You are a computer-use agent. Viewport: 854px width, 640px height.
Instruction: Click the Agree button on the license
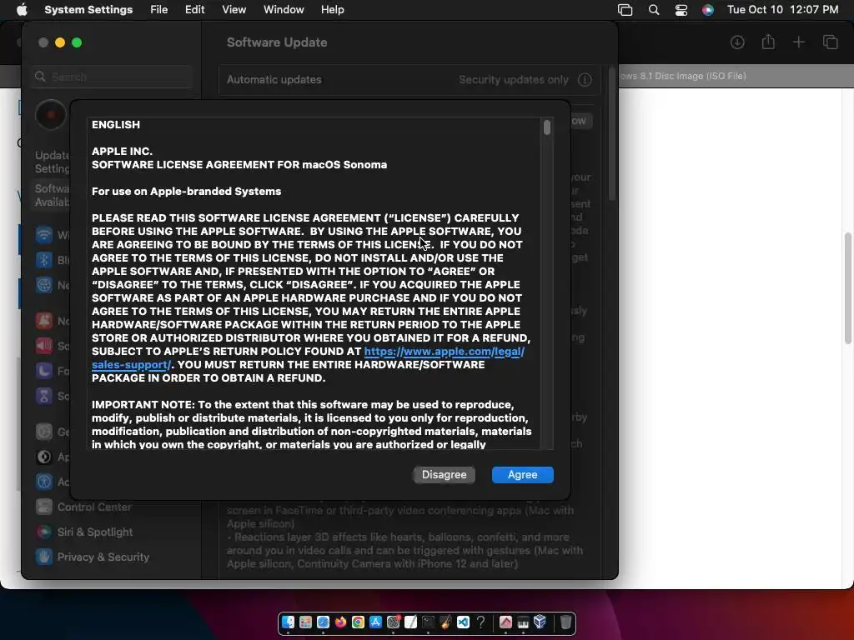(x=522, y=474)
